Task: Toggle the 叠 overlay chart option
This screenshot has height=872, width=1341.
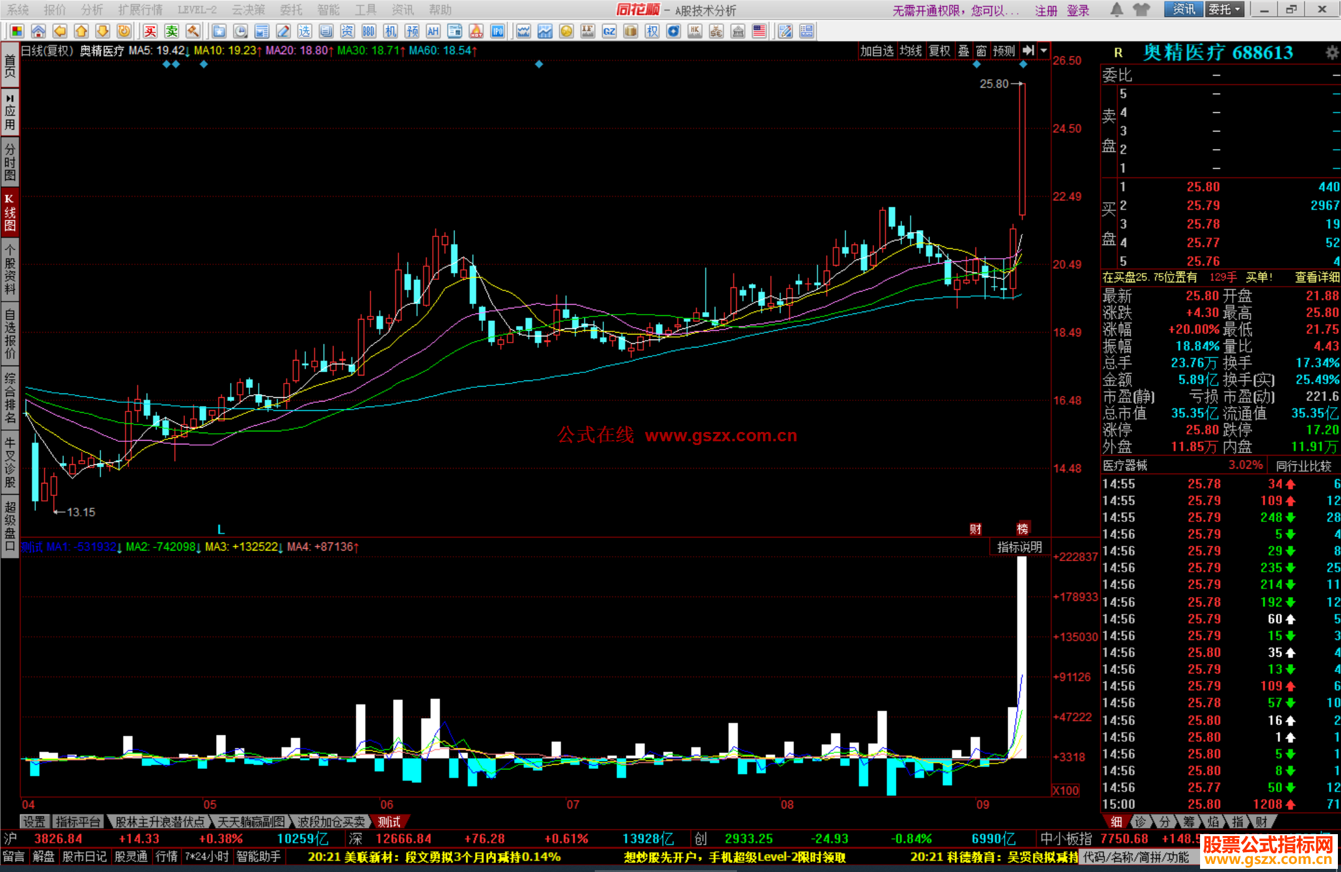Action: point(963,51)
